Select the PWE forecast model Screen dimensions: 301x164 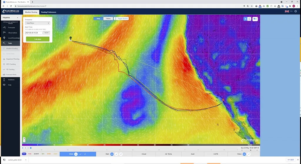[x=30, y=154]
